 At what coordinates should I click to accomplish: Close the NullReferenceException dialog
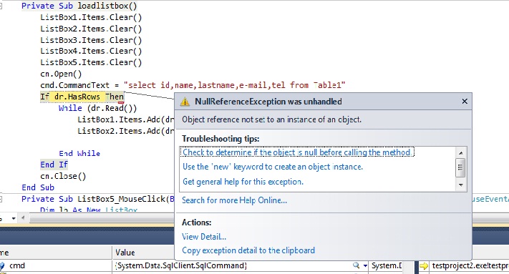[465, 102]
